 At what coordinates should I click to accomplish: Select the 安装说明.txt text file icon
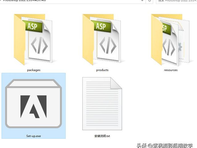[102, 104]
